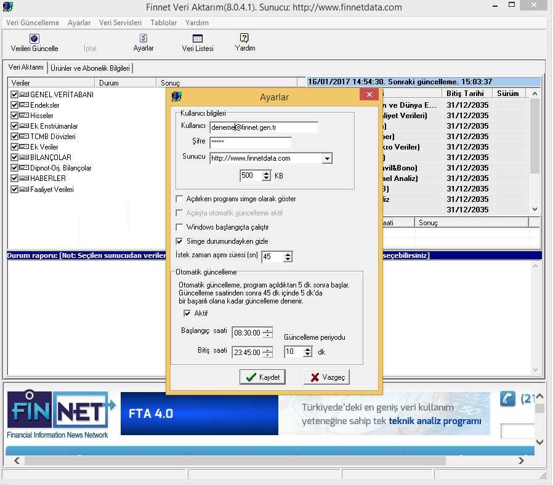Click the phone icon in banner

[507, 399]
